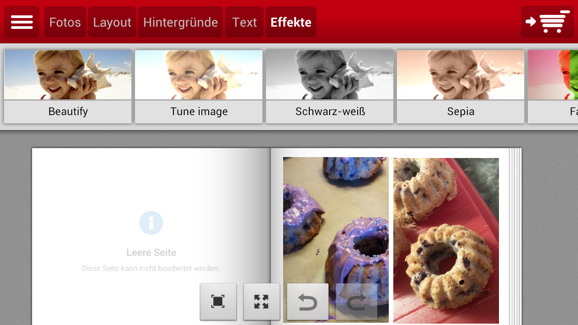The height and width of the screenshot is (325, 578).
Task: Select the purple glazed cakes photo
Action: click(336, 240)
